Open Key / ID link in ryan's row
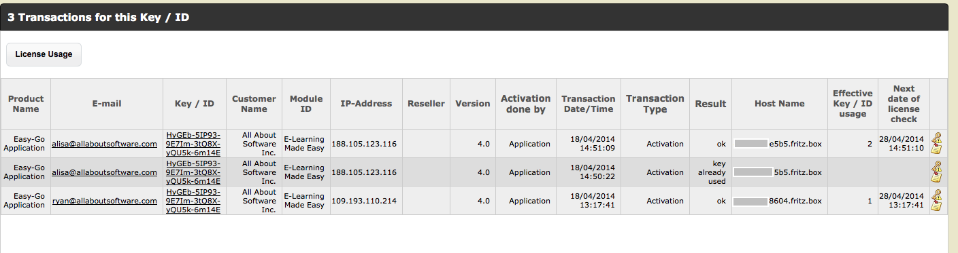 click(x=194, y=201)
